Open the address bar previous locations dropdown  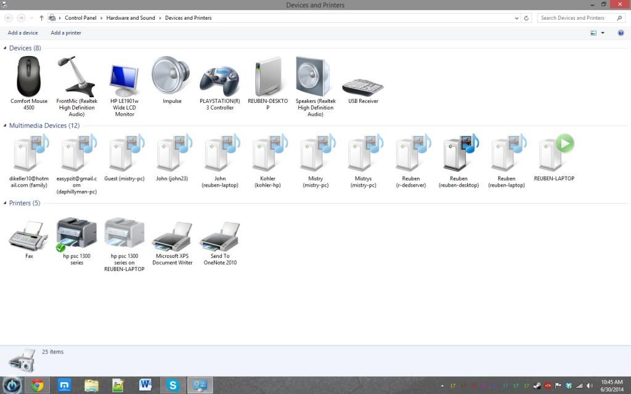point(517,18)
